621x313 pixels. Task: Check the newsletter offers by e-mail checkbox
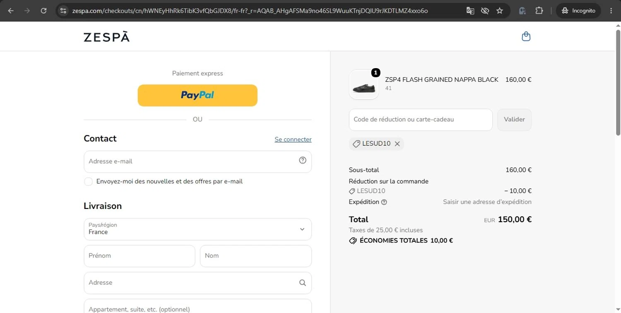[x=88, y=182]
